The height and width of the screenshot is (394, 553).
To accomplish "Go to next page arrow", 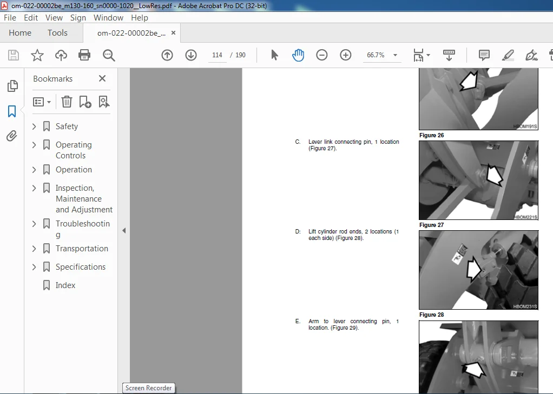I will 191,55.
